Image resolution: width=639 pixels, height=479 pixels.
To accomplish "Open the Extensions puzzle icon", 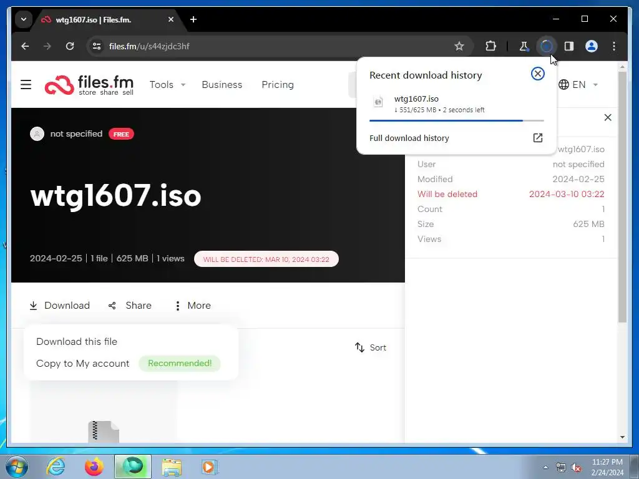I will [x=490, y=46].
